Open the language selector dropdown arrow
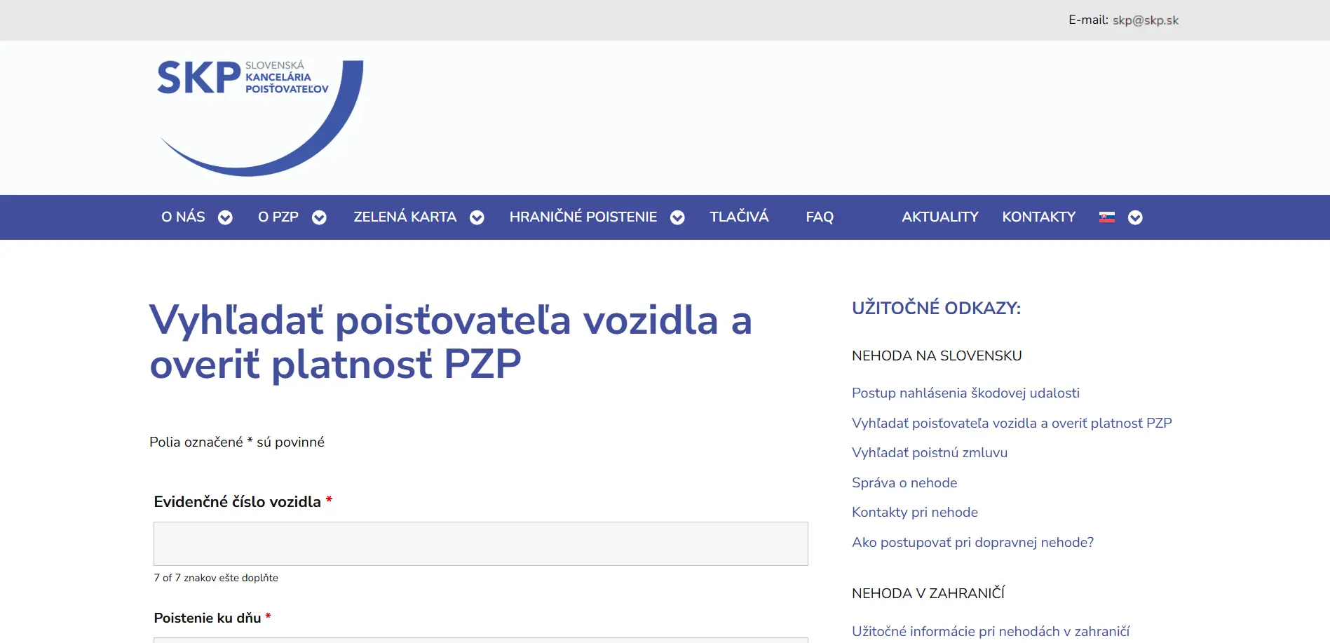The width and height of the screenshot is (1330, 643). (1135, 218)
